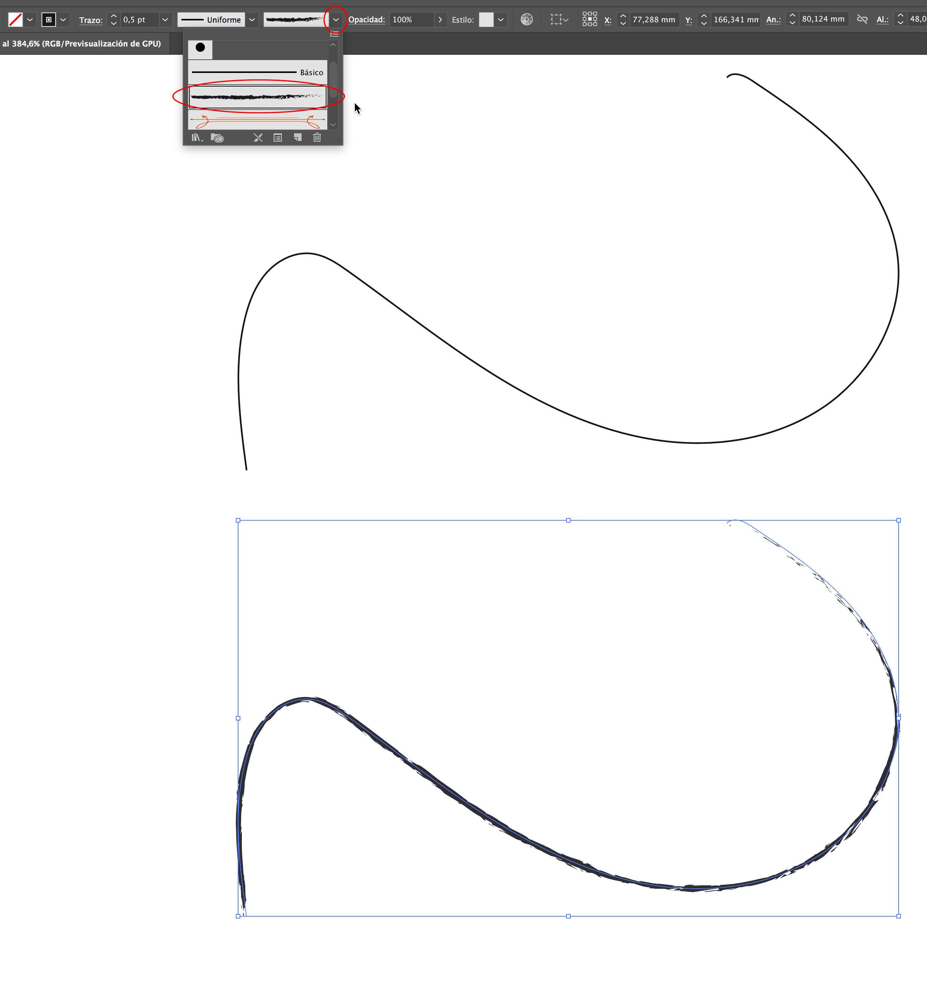Image resolution: width=927 pixels, height=993 pixels.
Task: Open the opacity slider arrow
Action: pyautogui.click(x=440, y=20)
